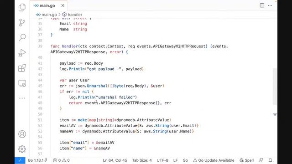Open notifications bell icon

tap(270, 160)
